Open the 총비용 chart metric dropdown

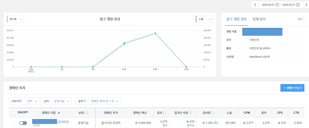click(15, 19)
